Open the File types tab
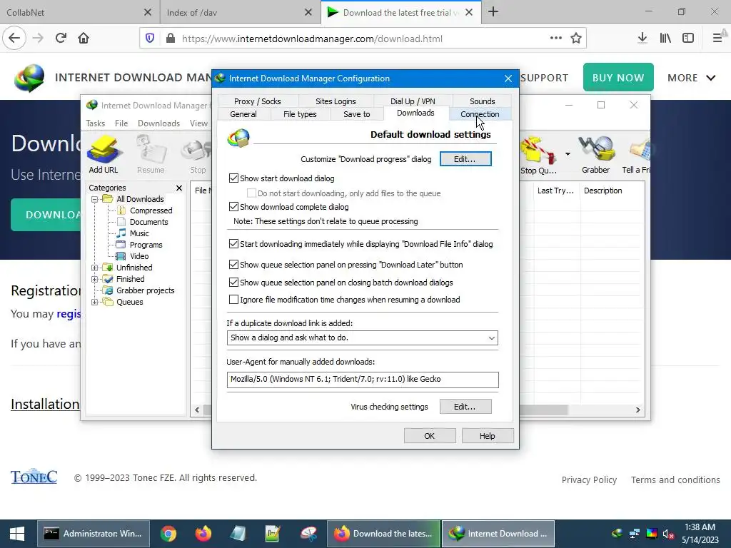 point(300,114)
